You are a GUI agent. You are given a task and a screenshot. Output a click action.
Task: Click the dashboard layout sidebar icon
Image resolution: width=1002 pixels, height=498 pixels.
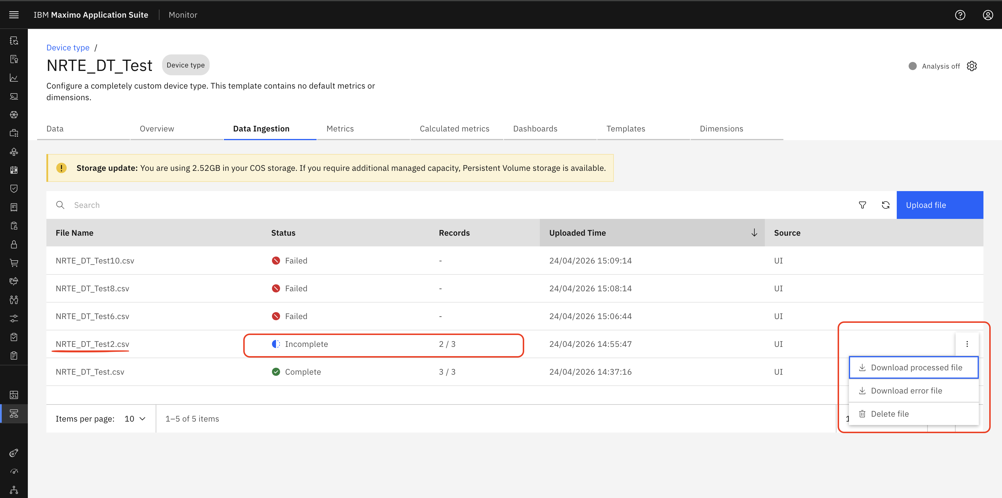coord(14,395)
